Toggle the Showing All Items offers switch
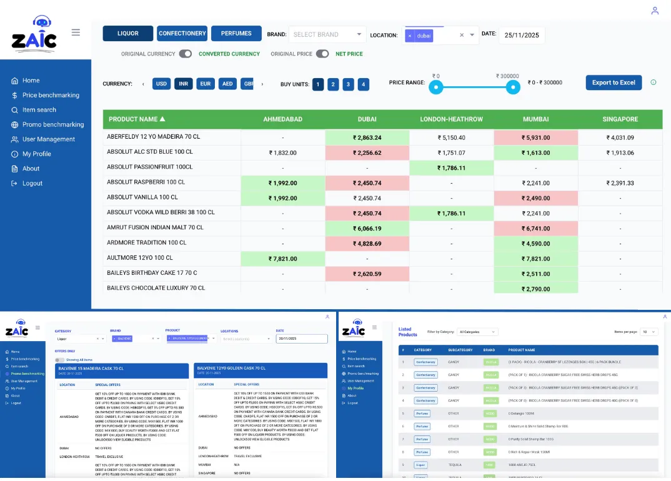This screenshot has width=671, height=481. click(x=59, y=360)
